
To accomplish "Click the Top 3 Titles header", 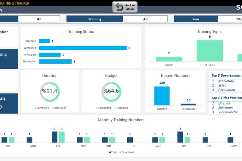I will point(227,98).
